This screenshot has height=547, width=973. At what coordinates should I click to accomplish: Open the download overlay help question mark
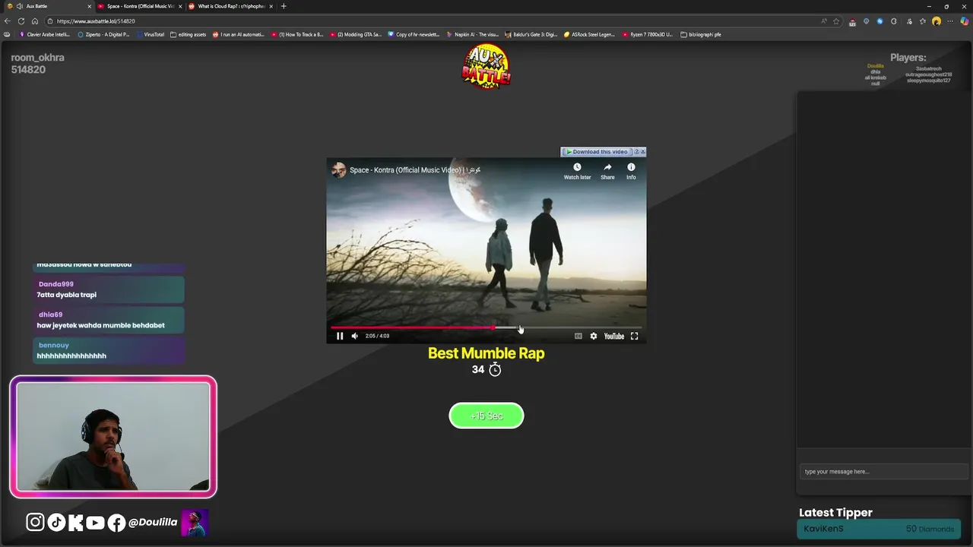click(x=636, y=152)
